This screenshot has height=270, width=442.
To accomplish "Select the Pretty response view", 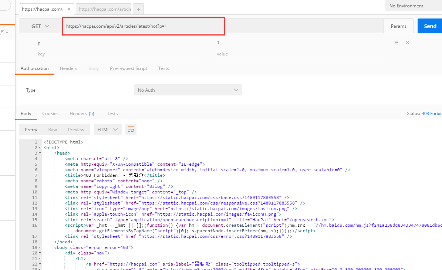I will point(31,129).
